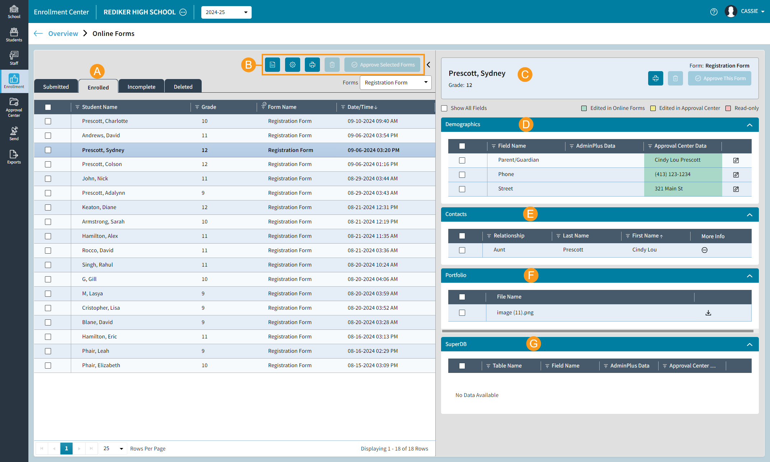Go back to the Overview breadcrumb link
The width and height of the screenshot is (770, 462).
[x=63, y=33]
